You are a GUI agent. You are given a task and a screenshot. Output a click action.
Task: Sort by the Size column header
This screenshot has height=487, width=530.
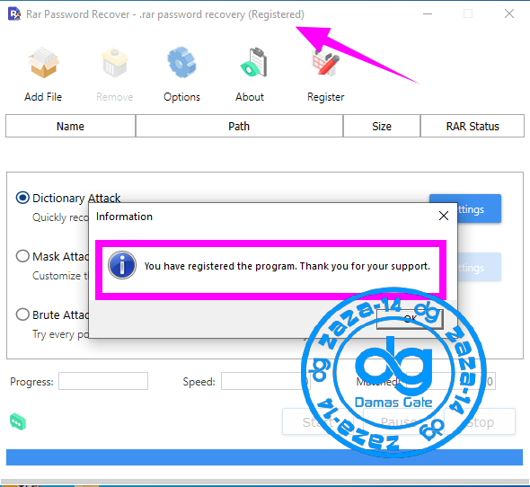[382, 126]
